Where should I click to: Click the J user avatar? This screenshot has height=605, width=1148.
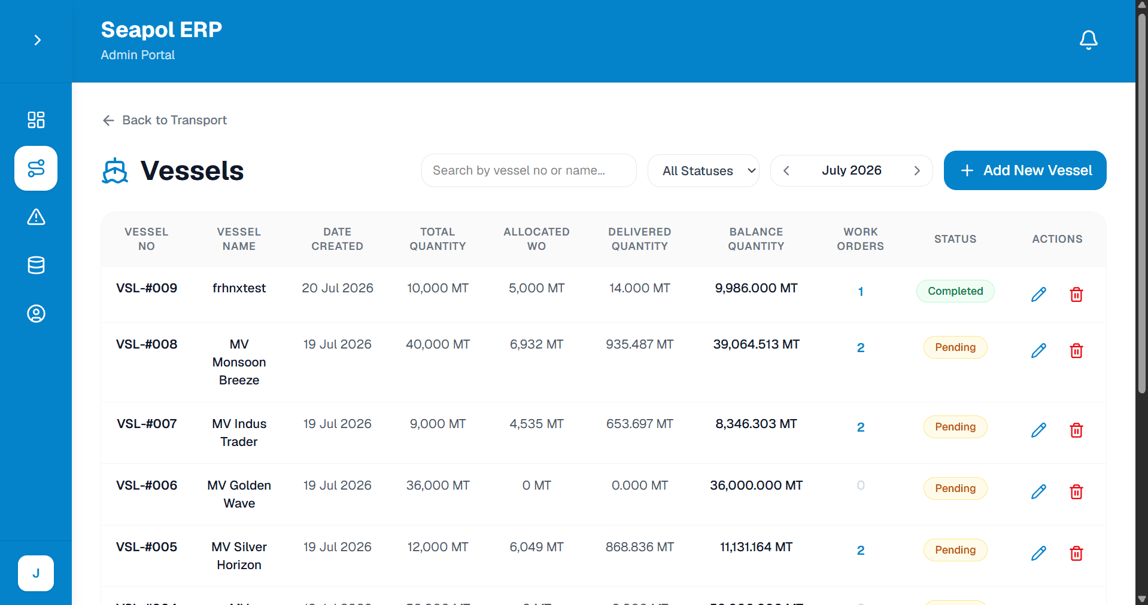(x=36, y=573)
